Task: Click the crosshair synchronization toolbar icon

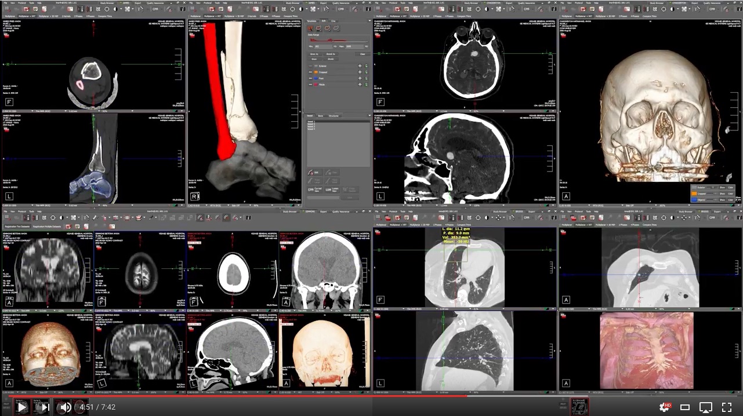Action: tap(107, 9)
